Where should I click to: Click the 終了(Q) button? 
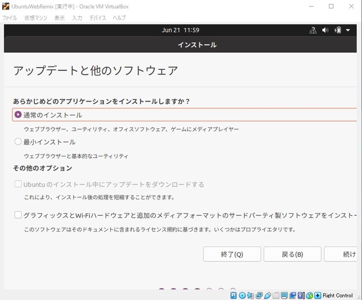232,254
